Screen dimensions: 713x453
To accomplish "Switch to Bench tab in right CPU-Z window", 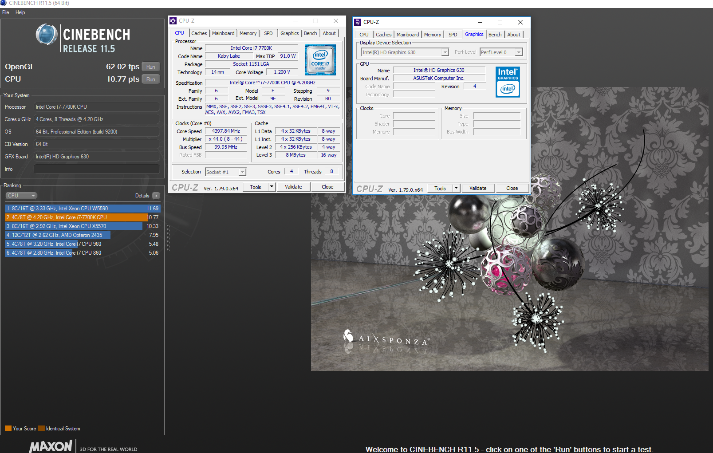I will pos(495,35).
